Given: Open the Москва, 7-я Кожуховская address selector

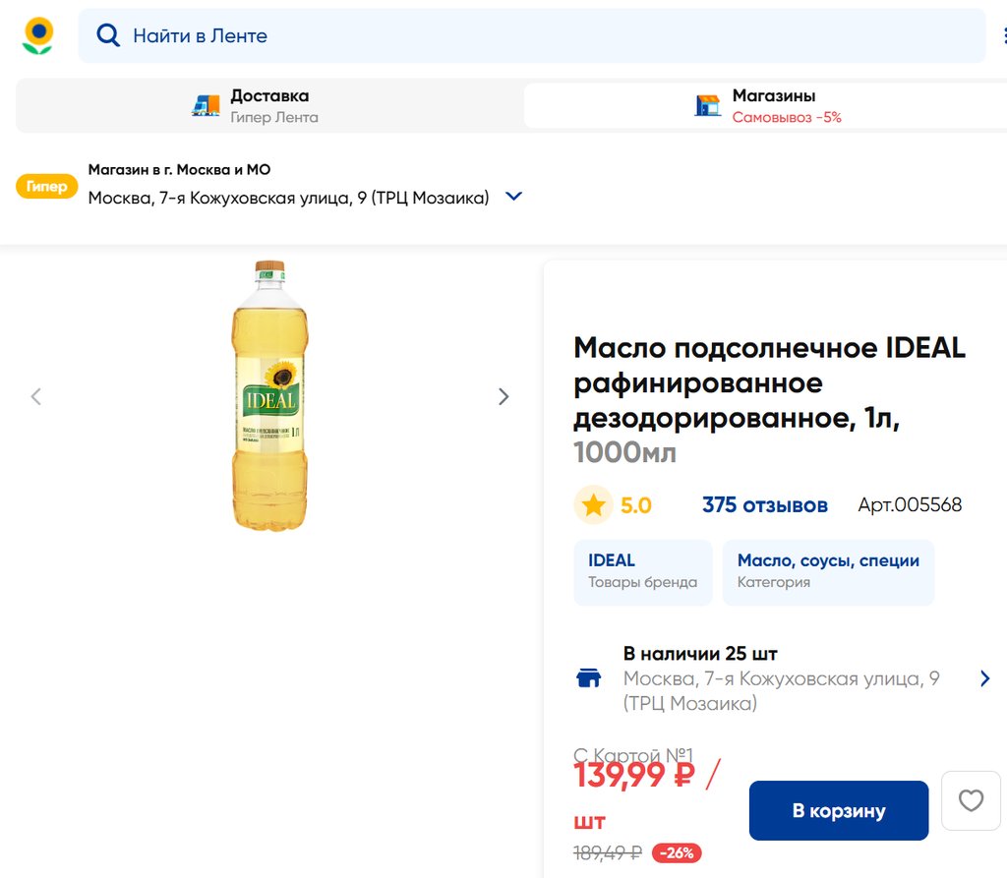Looking at the screenshot, I should (288, 198).
